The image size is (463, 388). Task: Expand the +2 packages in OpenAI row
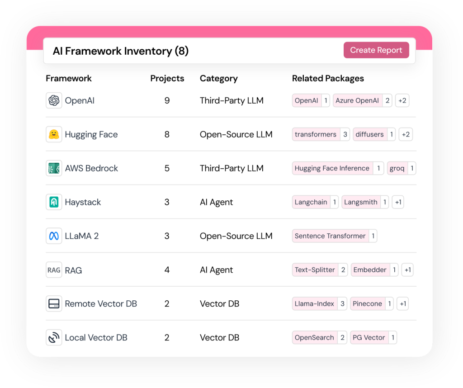(402, 100)
